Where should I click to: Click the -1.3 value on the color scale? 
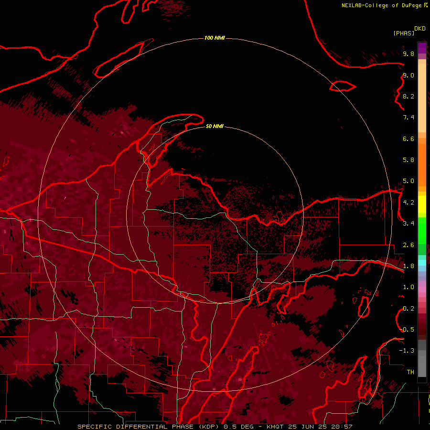[x=407, y=351]
